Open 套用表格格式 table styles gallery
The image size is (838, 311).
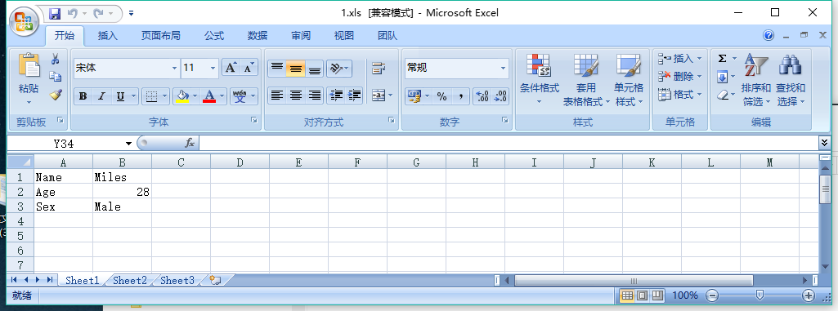point(585,79)
